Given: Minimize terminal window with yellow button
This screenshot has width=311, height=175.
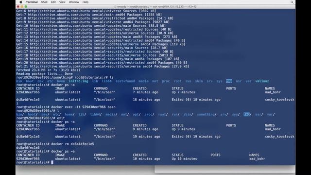Looking at the screenshot, I should (22, 6).
